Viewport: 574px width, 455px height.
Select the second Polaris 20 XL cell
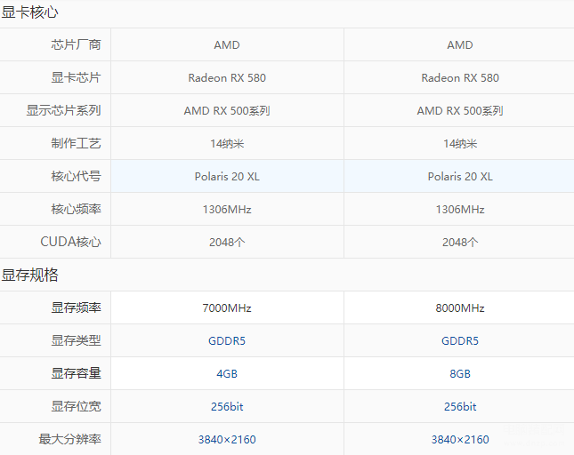[459, 176]
